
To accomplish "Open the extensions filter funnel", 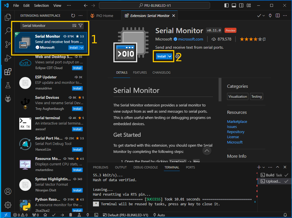I will (81, 26).
